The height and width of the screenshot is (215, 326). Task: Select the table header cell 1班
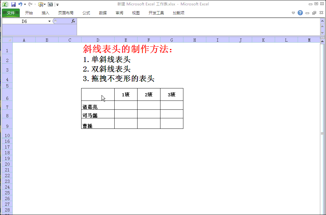pyautogui.click(x=126, y=94)
